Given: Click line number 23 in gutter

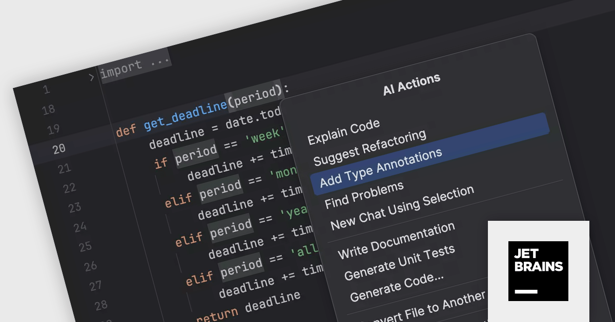Looking at the screenshot, I should 75,208.
